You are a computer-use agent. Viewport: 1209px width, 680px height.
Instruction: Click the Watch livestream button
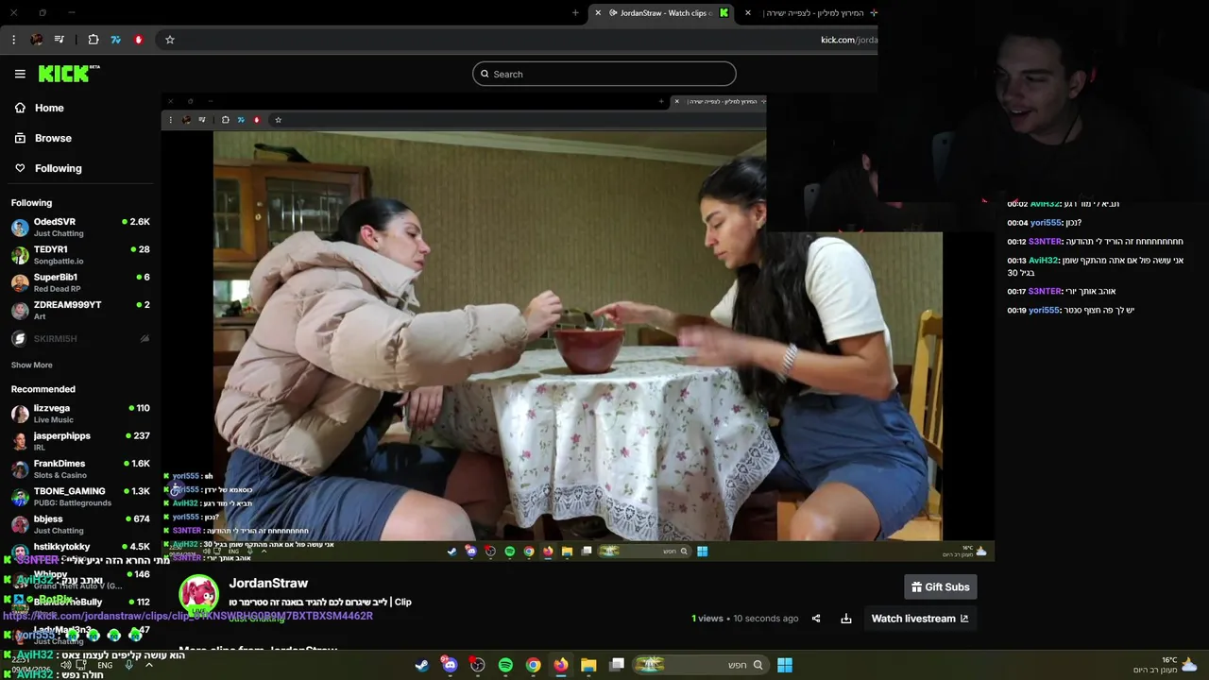(x=919, y=619)
